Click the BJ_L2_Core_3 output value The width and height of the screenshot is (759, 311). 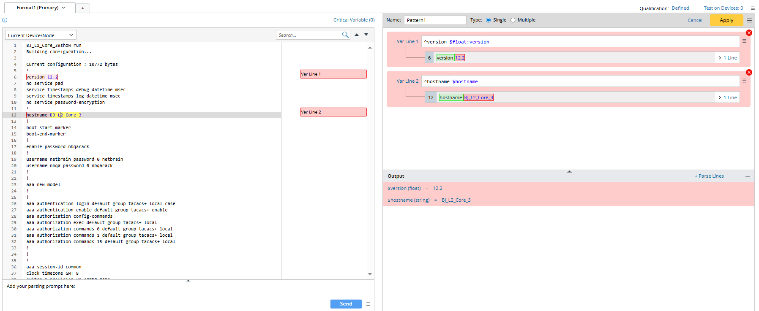tap(456, 200)
